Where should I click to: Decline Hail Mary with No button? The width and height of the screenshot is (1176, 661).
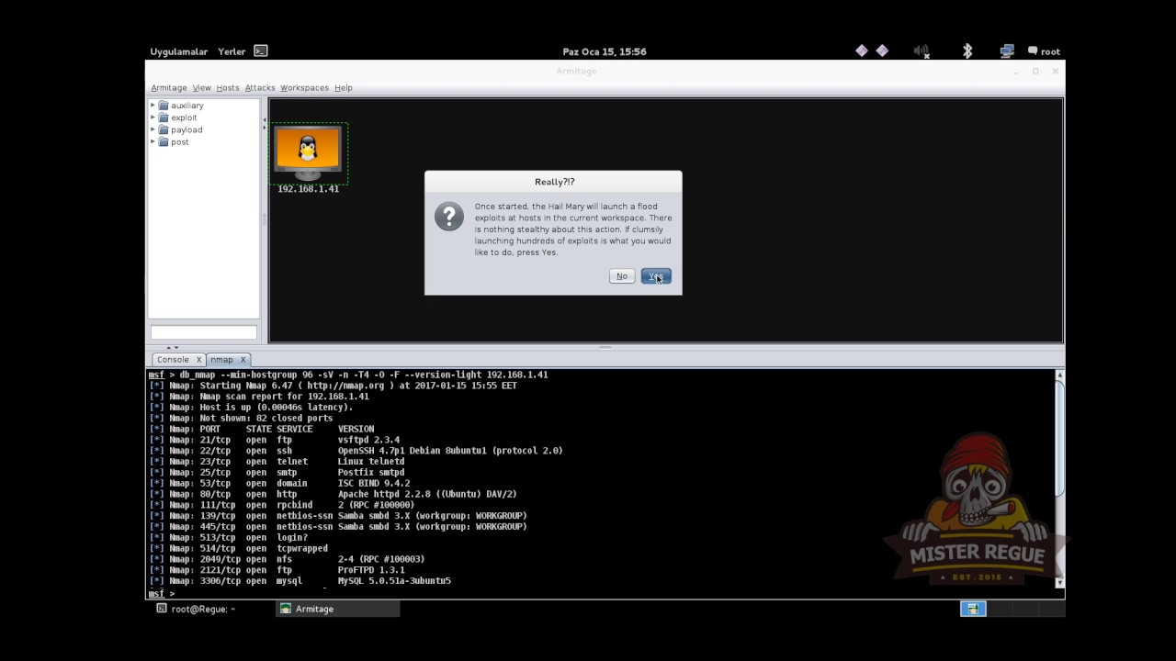point(622,276)
